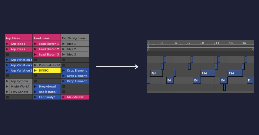Fire the pink Melodic Fill clip launch arrow

click(x=63, y=97)
